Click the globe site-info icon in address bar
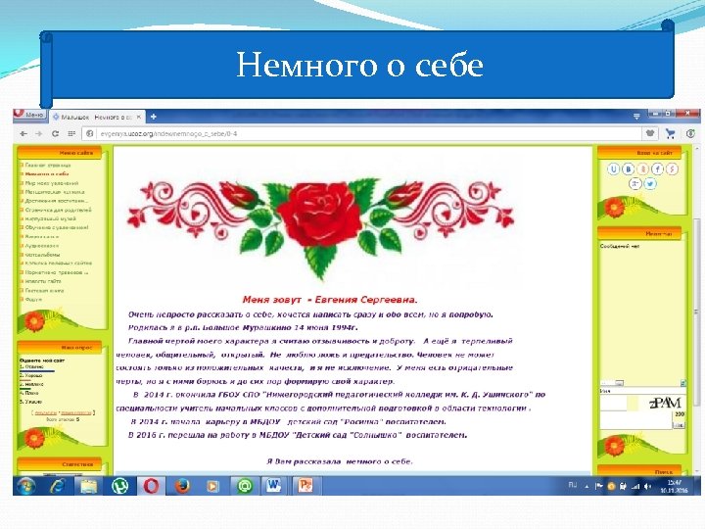 point(89,133)
